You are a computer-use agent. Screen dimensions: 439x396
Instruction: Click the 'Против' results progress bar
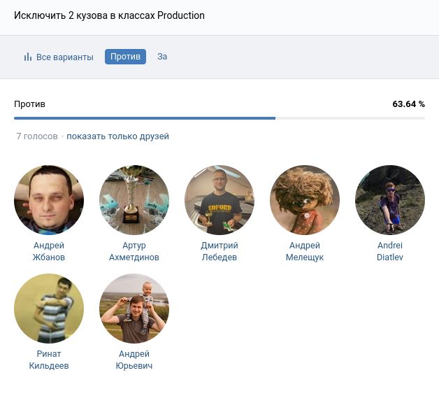click(x=219, y=118)
